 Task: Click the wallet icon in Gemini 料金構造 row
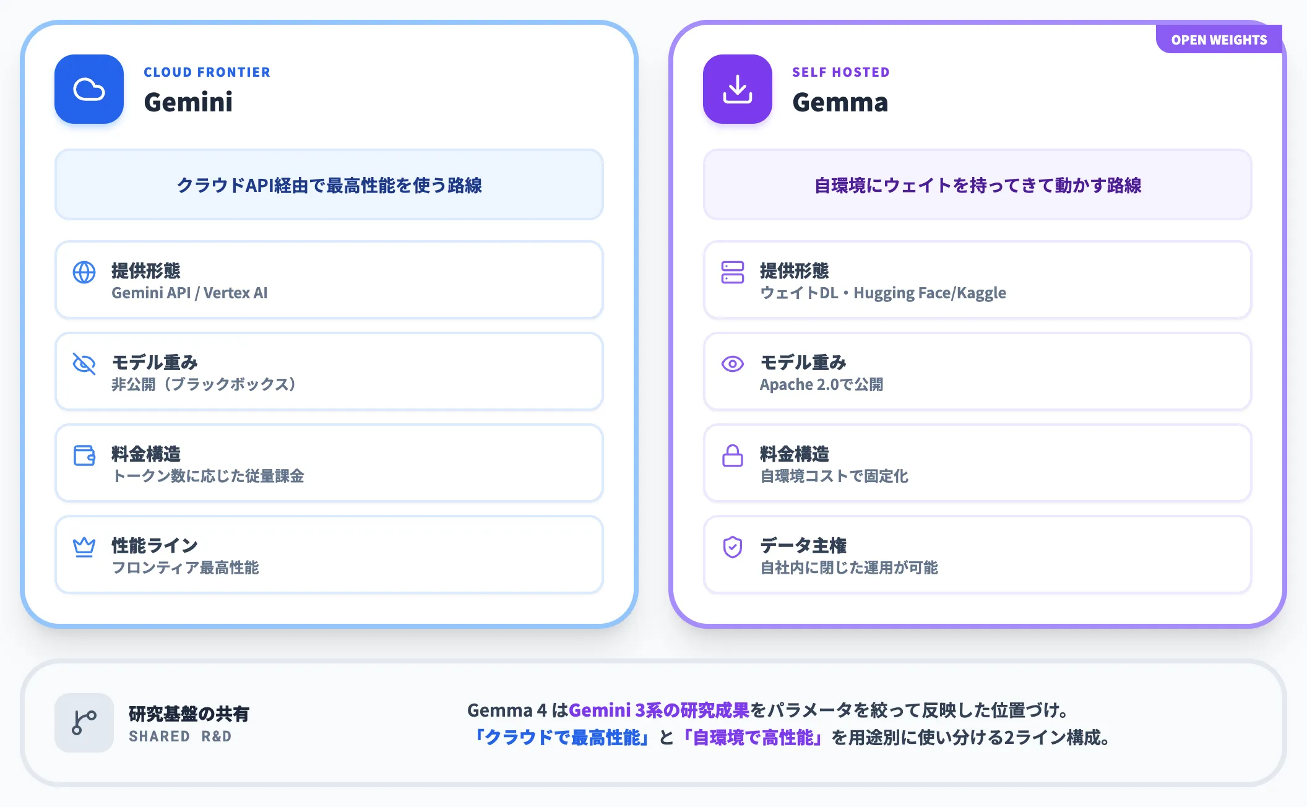tap(84, 455)
